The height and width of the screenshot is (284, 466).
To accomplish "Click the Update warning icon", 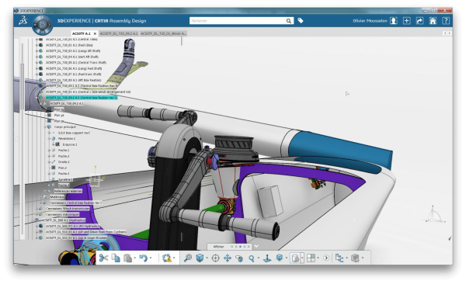I will click(167, 258).
